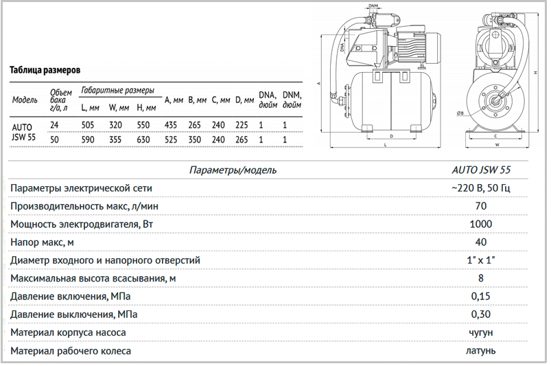Click the motor power value 1000
The width and height of the screenshot is (551, 366).
pos(481,225)
